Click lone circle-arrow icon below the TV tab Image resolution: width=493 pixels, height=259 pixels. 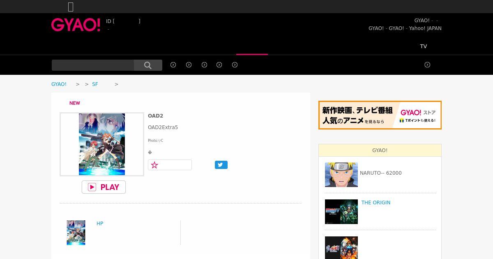[x=427, y=65]
